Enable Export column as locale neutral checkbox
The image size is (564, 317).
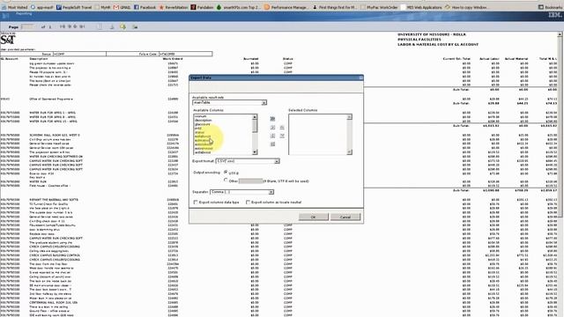click(x=248, y=203)
